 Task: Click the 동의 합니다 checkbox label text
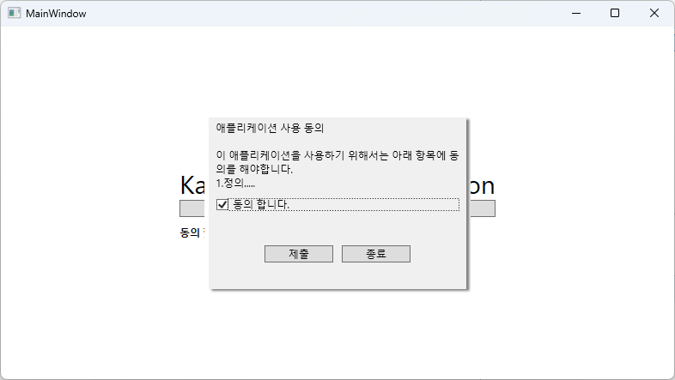(261, 204)
